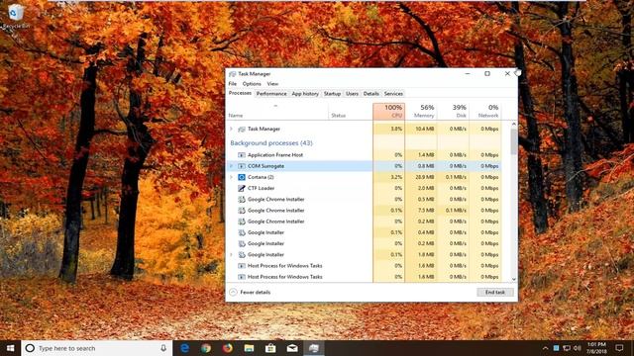The image size is (634, 356).
Task: Click the Windows Start button
Action: click(x=11, y=348)
